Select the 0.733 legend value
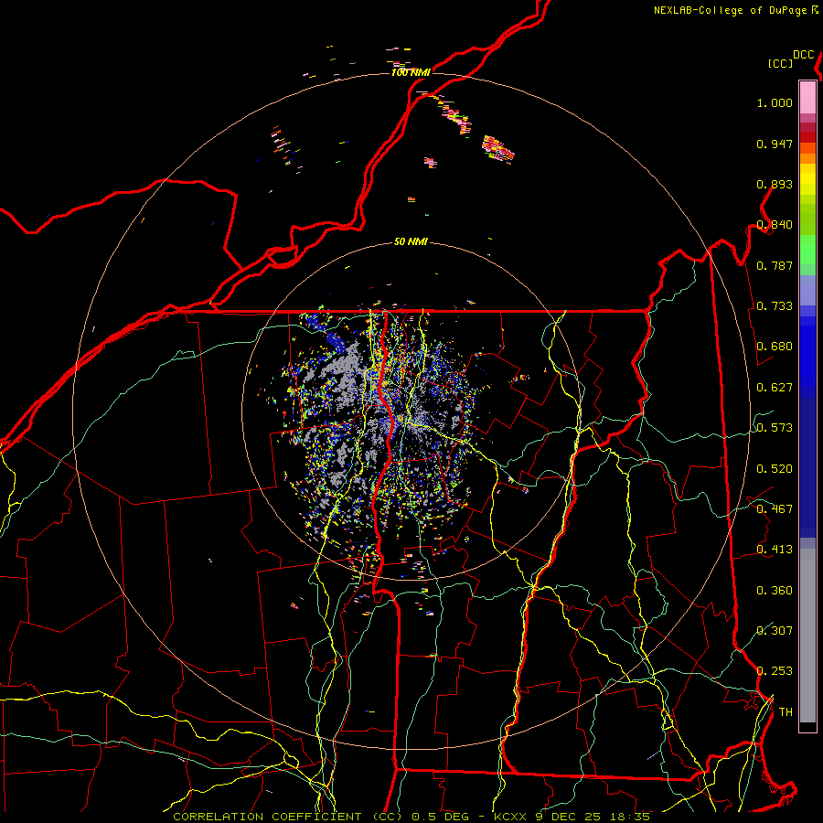823x823 pixels. (775, 306)
